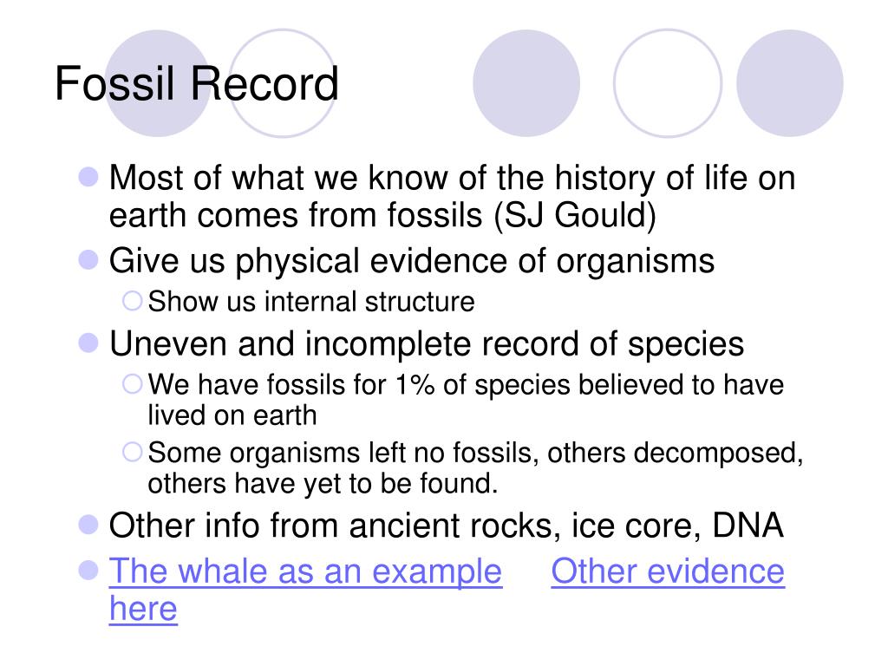Click the outlined circle behind 'Record'
This screenshot has width=888, height=666.
[x=284, y=83]
